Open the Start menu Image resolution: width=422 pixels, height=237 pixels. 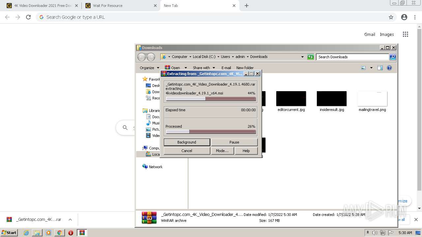coord(9,233)
